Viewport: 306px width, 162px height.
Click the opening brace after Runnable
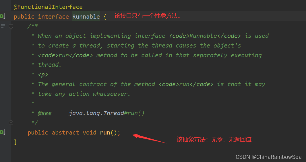coord(105,17)
